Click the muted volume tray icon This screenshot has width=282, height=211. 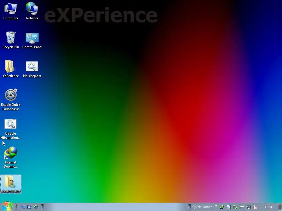pyautogui.click(x=255, y=207)
